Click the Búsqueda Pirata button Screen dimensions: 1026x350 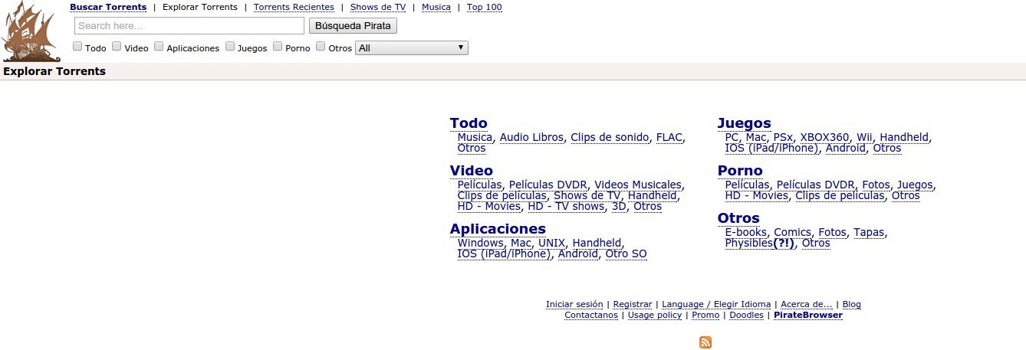pos(353,26)
